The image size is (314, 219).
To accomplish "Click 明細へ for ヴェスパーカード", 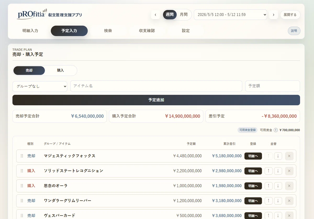I will click(x=253, y=216).
